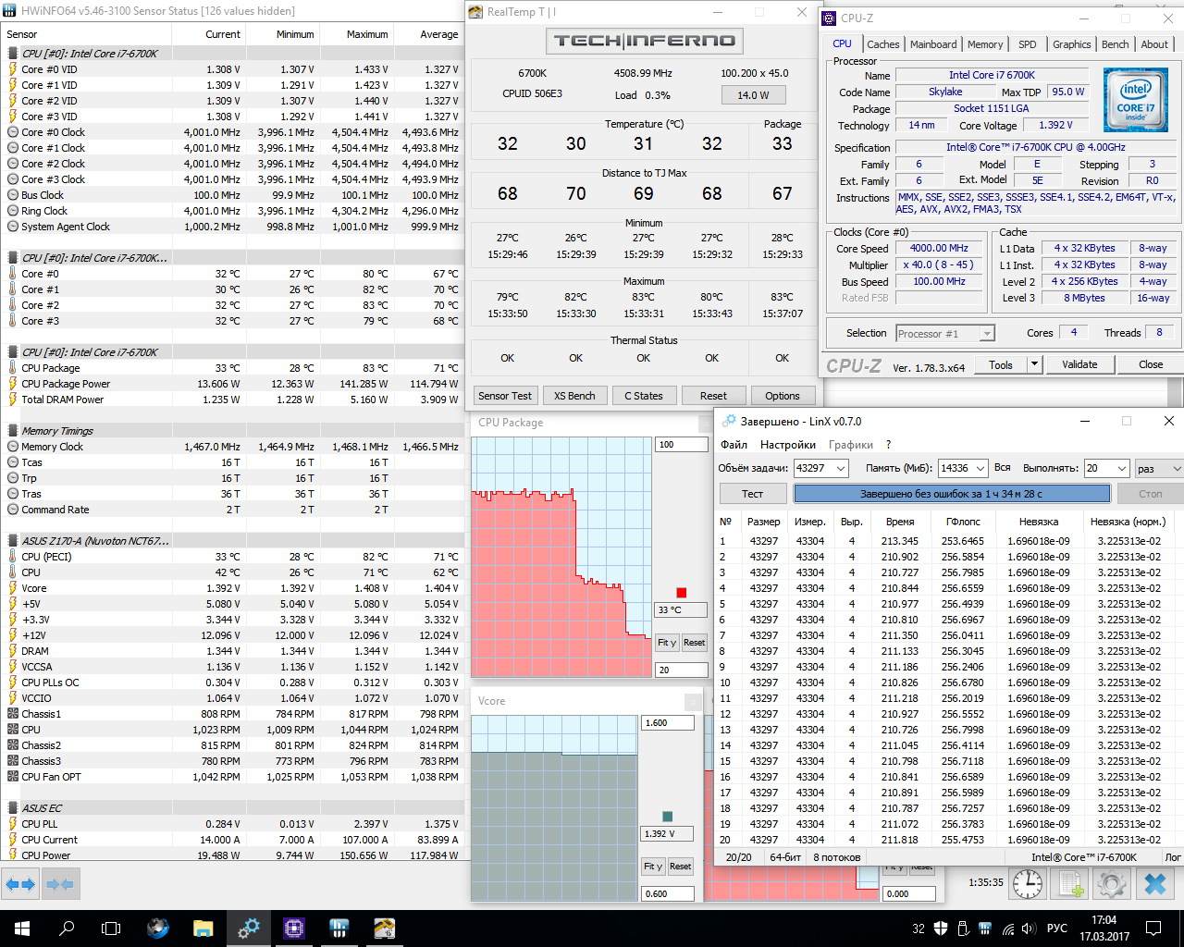Click the LinX gear icon in title bar
The image size is (1184, 947).
click(730, 421)
